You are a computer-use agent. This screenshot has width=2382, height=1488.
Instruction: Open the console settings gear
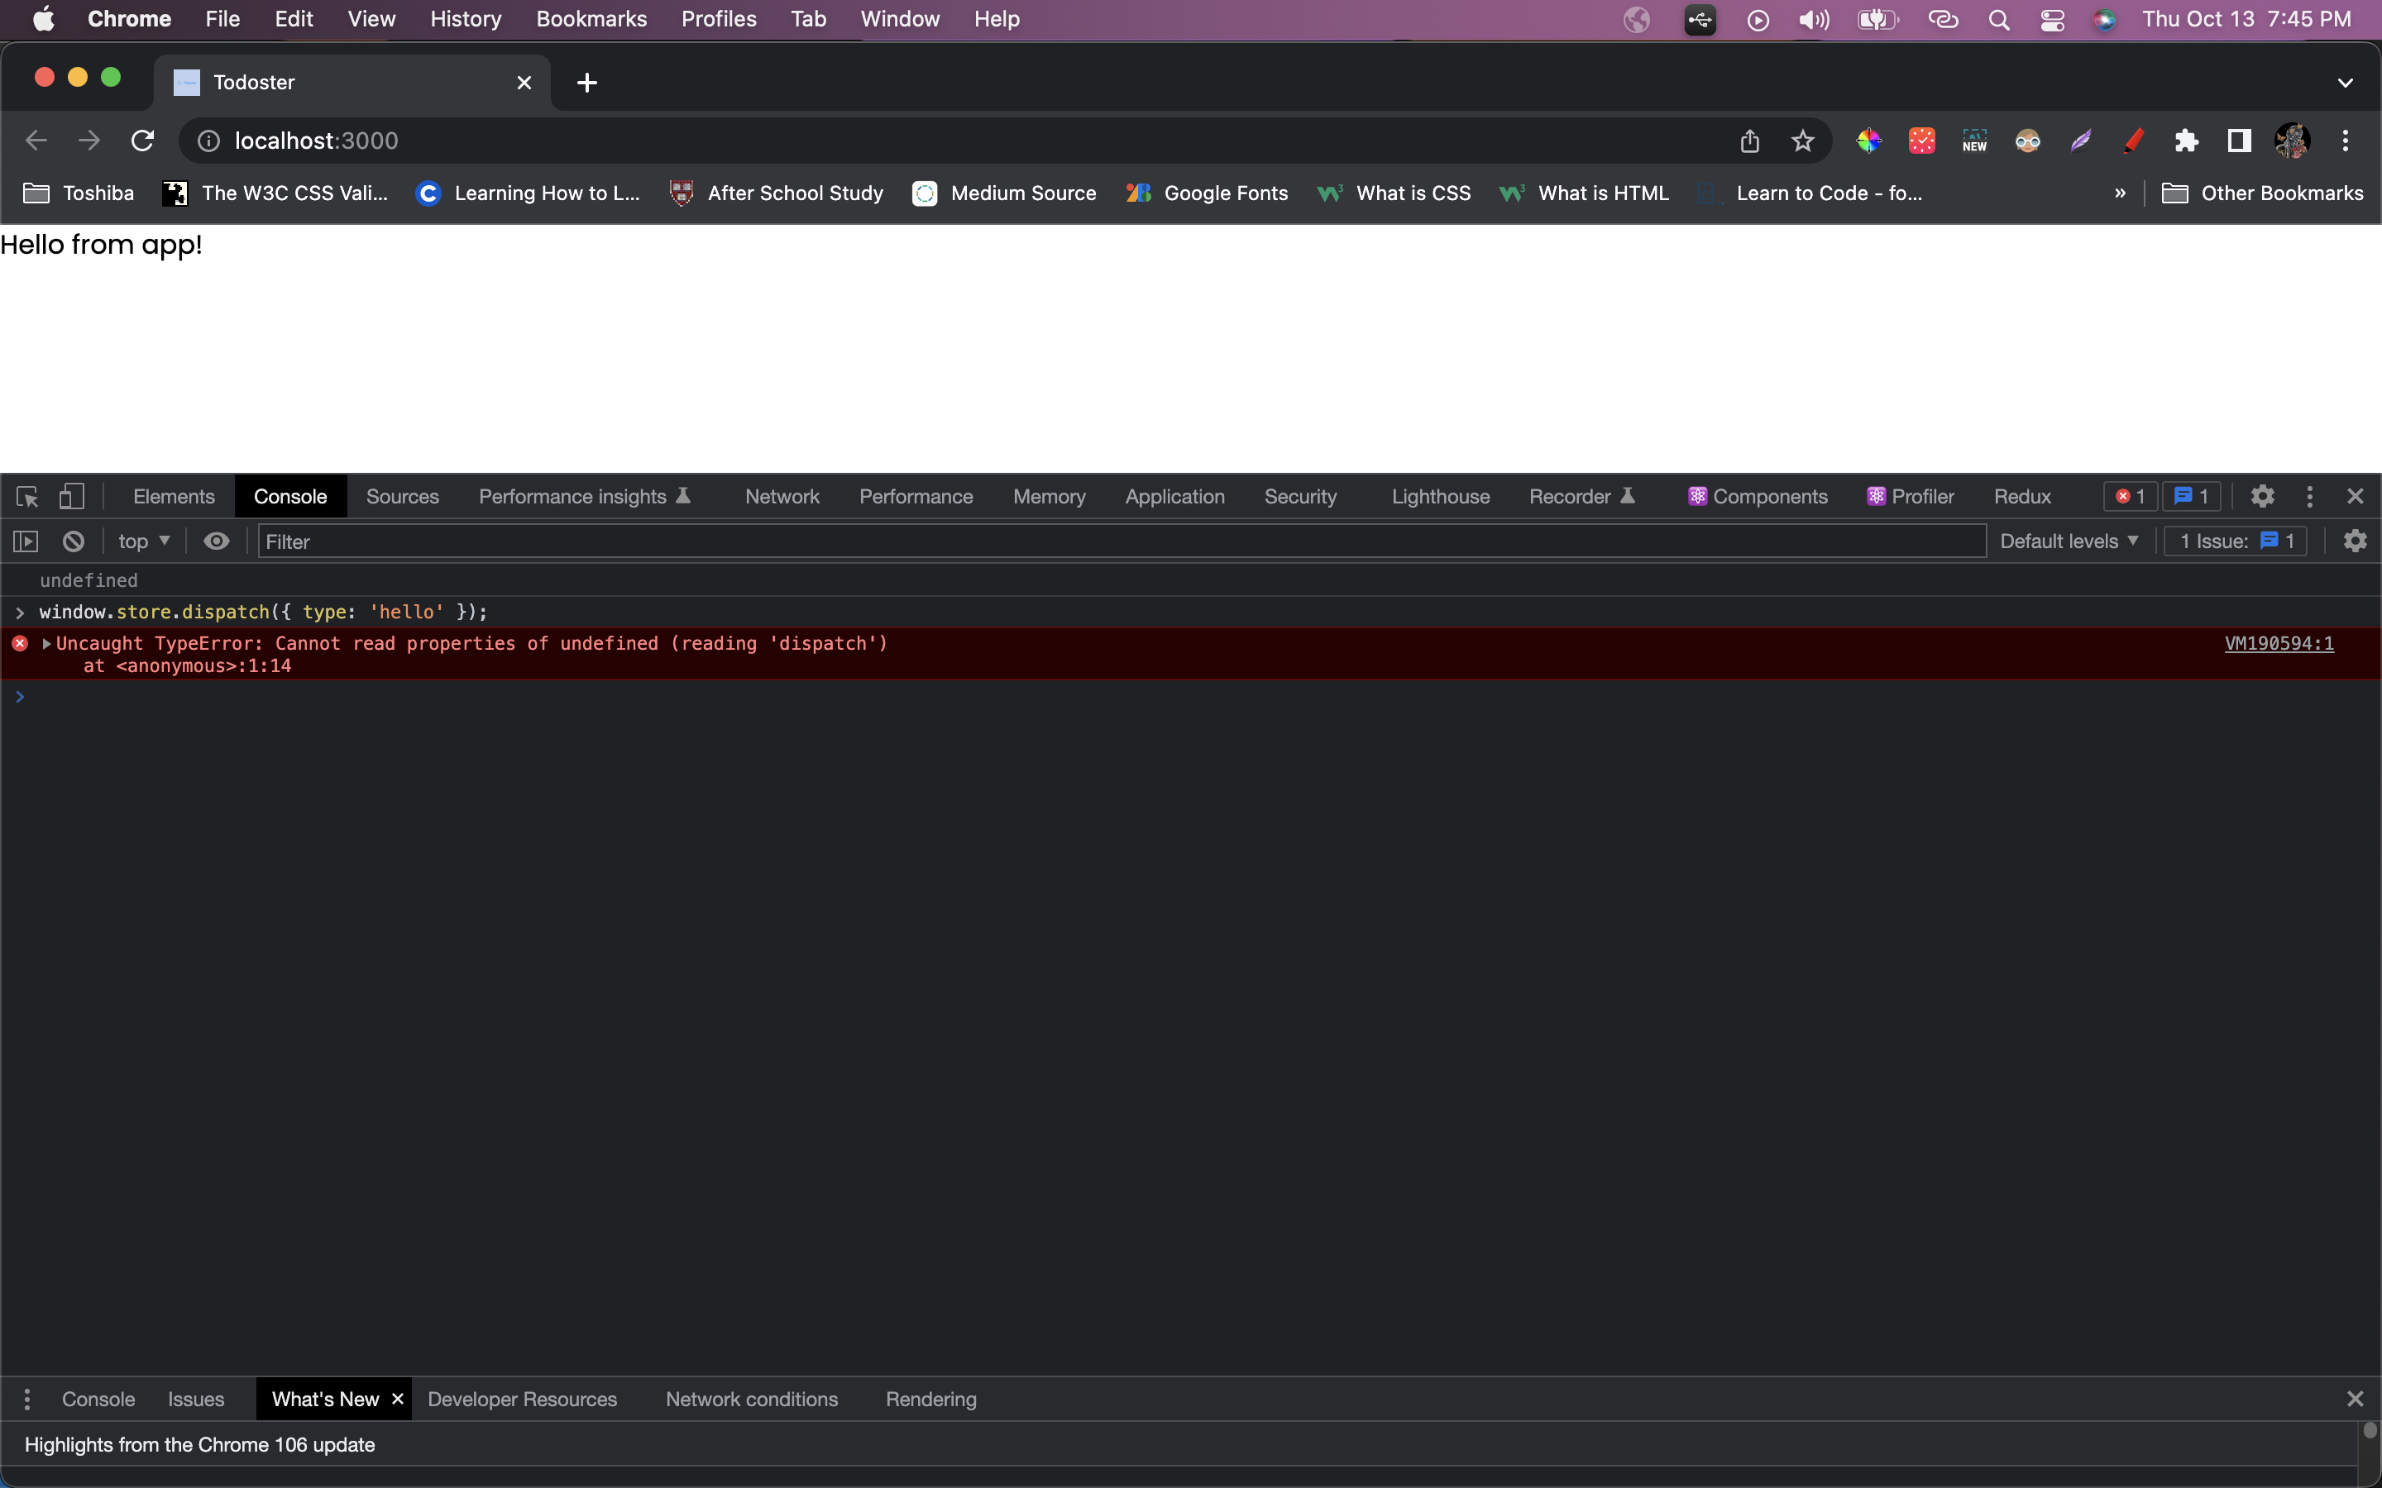(2355, 541)
